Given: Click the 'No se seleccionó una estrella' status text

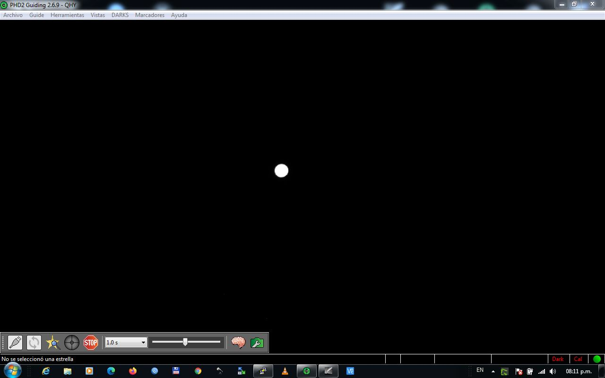Looking at the screenshot, I should 37,359.
